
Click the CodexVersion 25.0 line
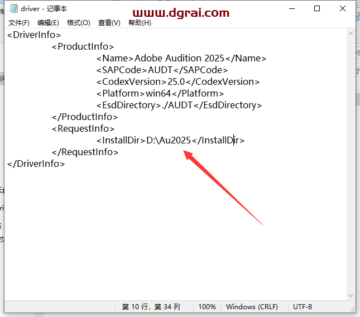[x=178, y=81]
